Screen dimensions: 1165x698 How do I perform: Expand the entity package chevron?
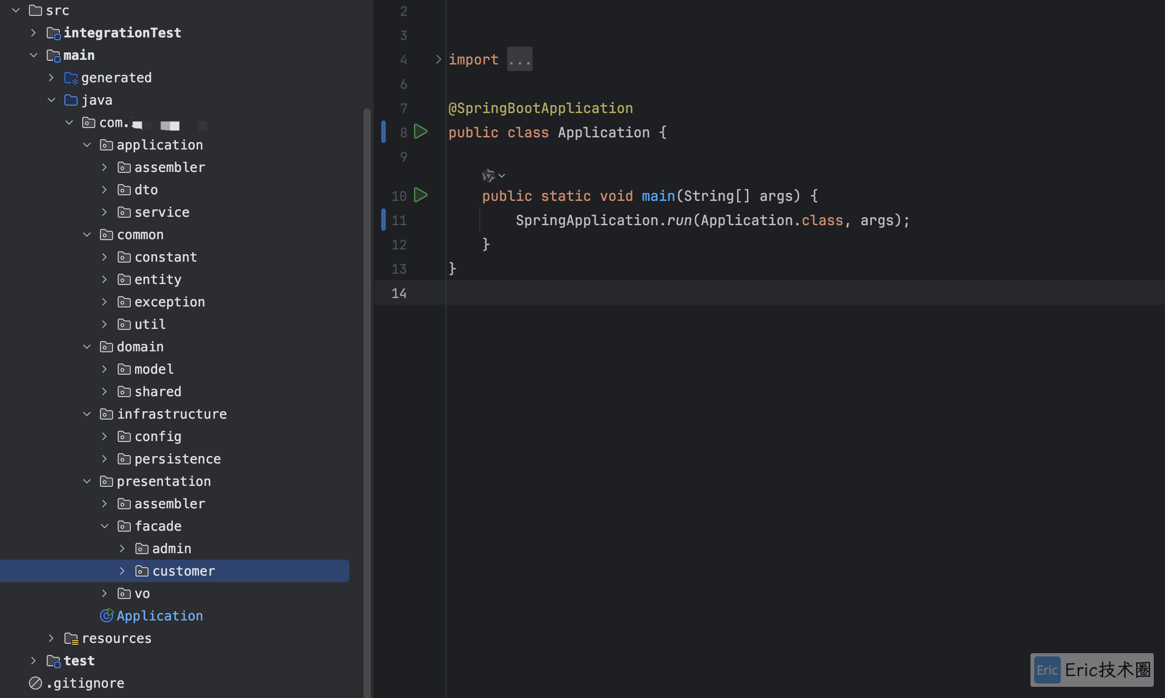click(x=104, y=279)
